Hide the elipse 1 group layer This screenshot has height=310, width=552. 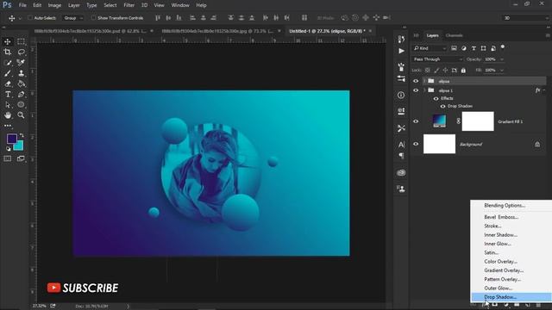point(416,90)
